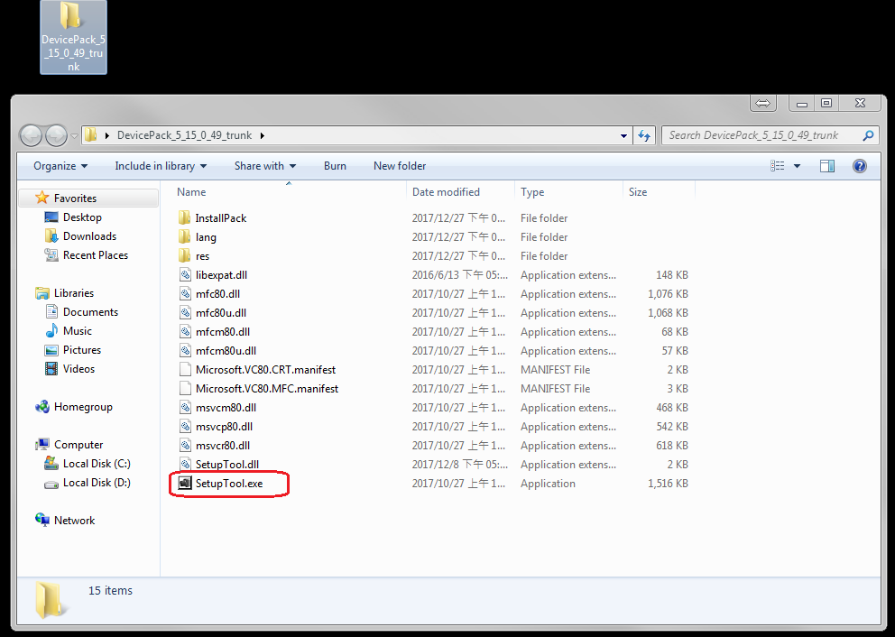Viewport: 895px width, 637px height.
Task: Click the Back navigation arrow
Action: tap(32, 135)
